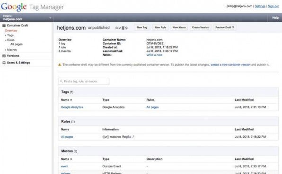
Task: Click the Users & Settings gear icon
Action: pyautogui.click(x=4, y=63)
